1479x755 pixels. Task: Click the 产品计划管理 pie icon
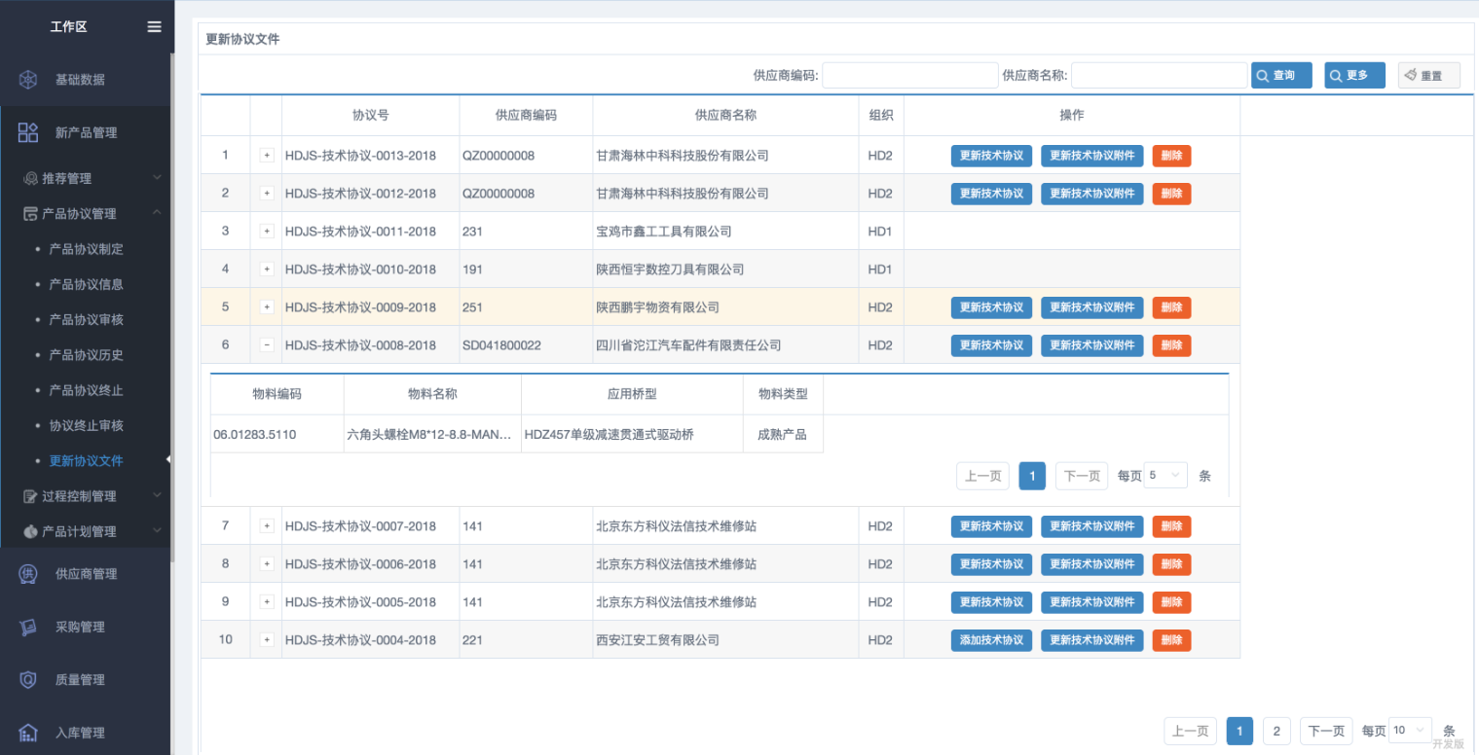coord(31,531)
